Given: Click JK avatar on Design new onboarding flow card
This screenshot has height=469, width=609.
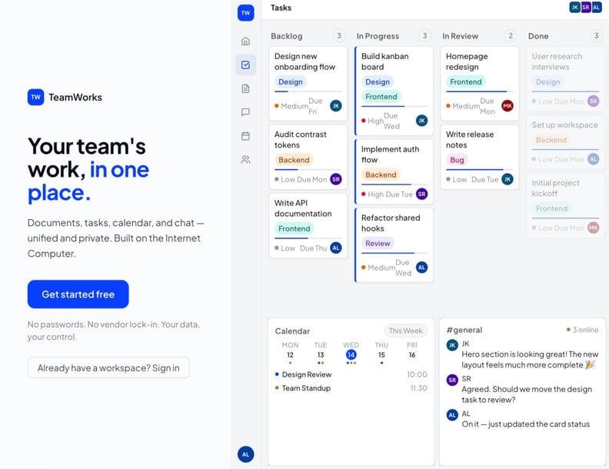Looking at the screenshot, I should click(x=336, y=105).
